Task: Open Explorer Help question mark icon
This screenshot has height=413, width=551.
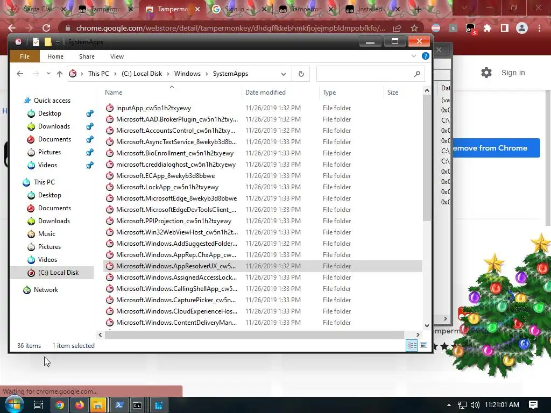Action: click(x=426, y=56)
